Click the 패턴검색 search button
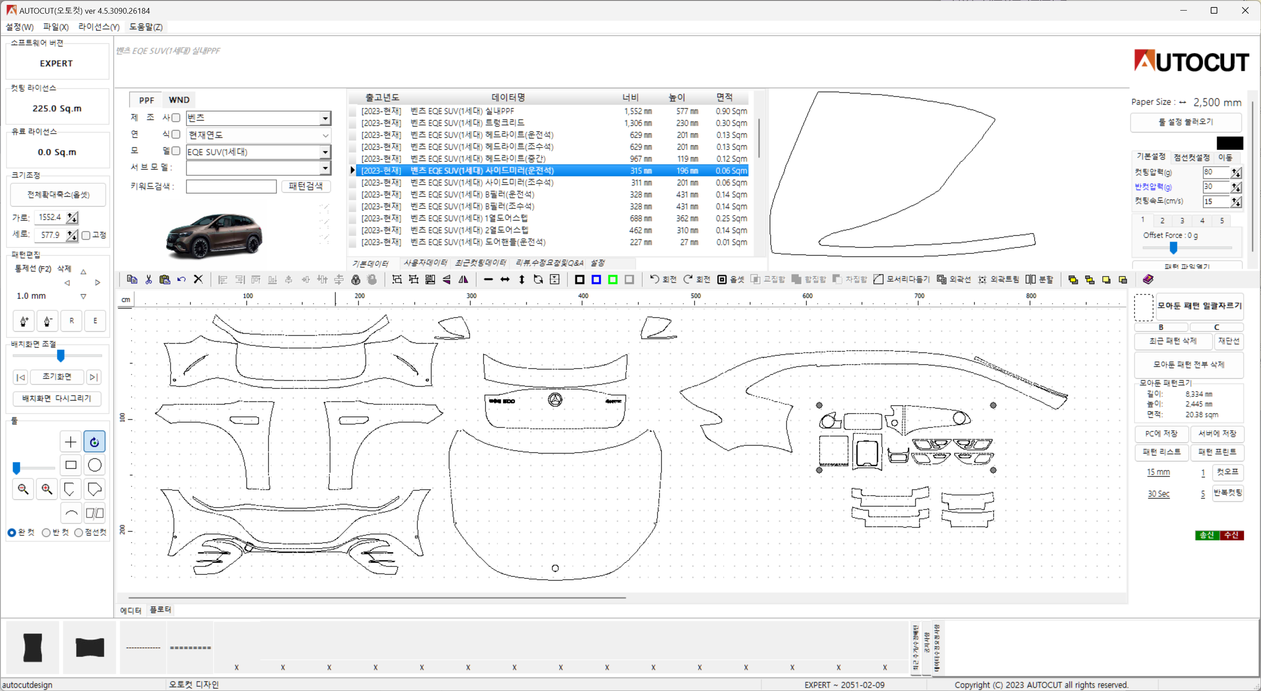 tap(306, 186)
